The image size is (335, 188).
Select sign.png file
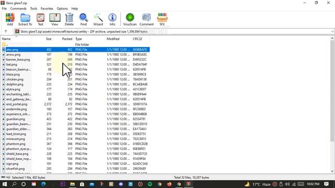point(75,163)
